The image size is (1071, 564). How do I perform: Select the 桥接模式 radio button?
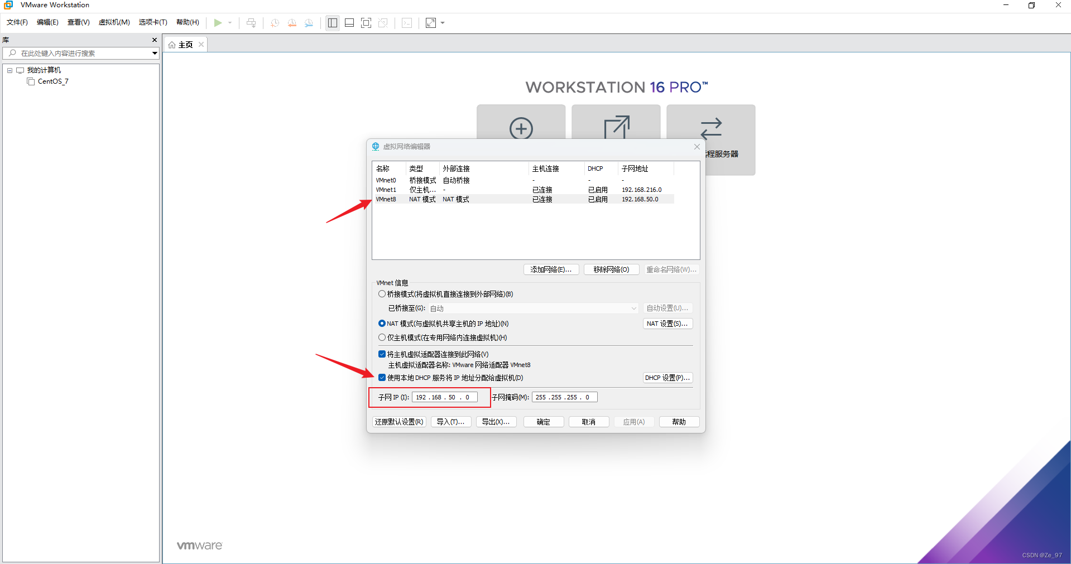coord(382,294)
